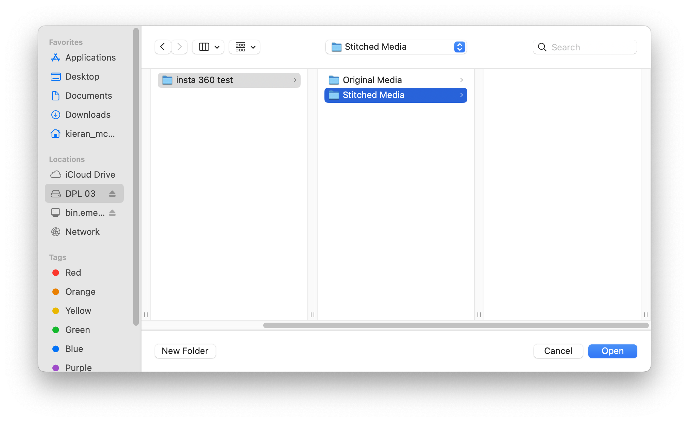The image size is (689, 422).
Task: Click the DPL 03 disk icon
Action: (56, 194)
